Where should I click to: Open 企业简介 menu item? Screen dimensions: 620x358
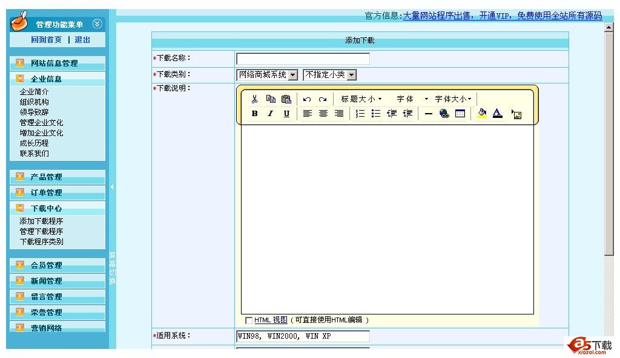[34, 92]
